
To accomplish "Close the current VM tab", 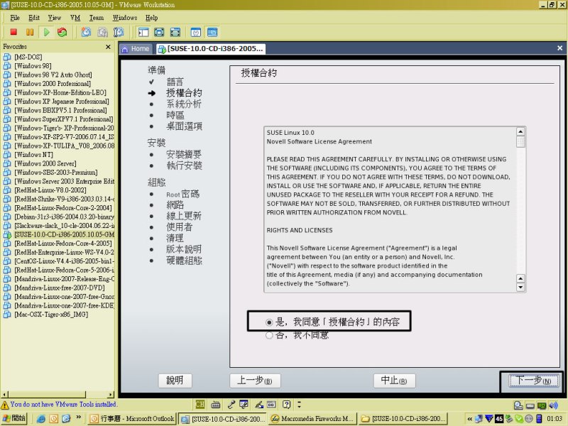I will coord(559,48).
